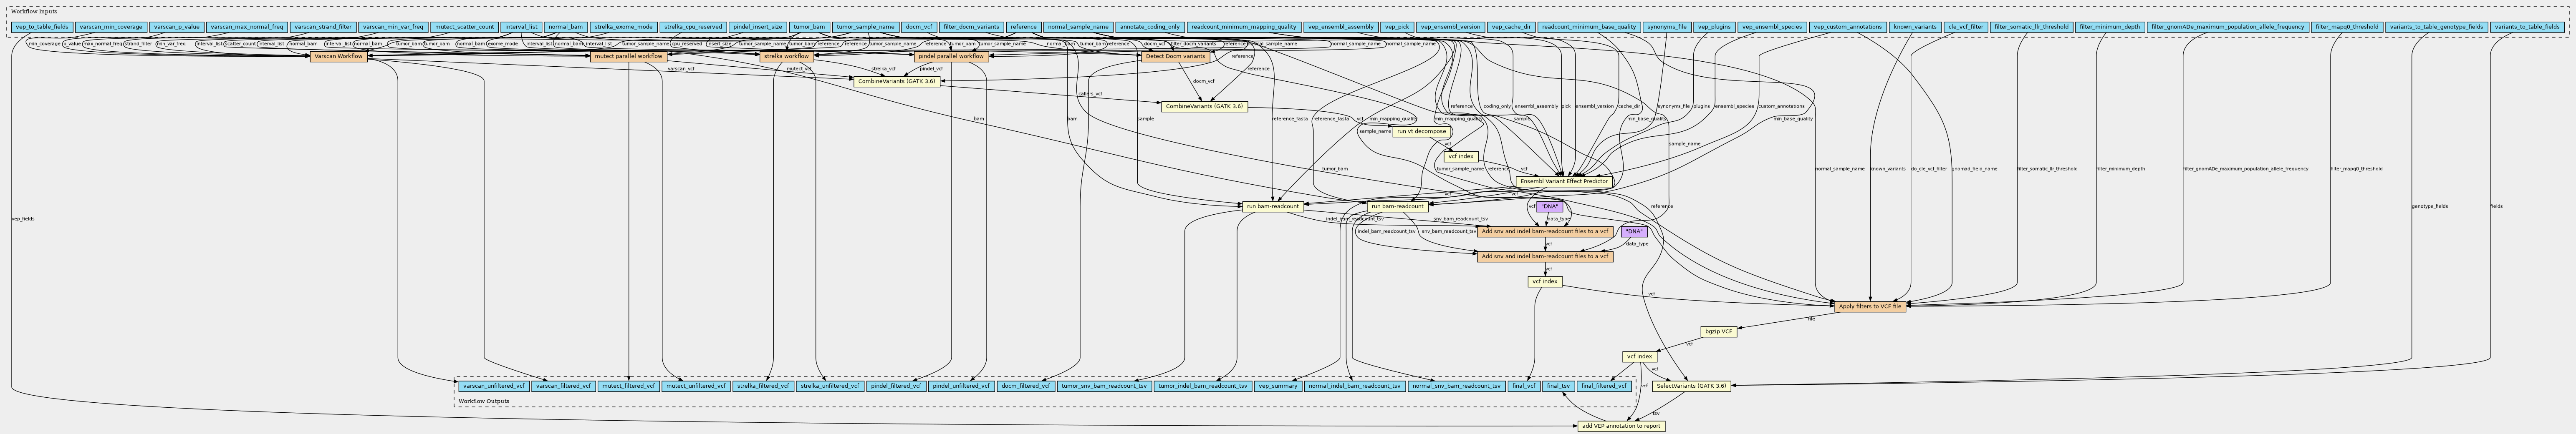
Task: Click the synonyms_file input node
Action: click(1666, 27)
